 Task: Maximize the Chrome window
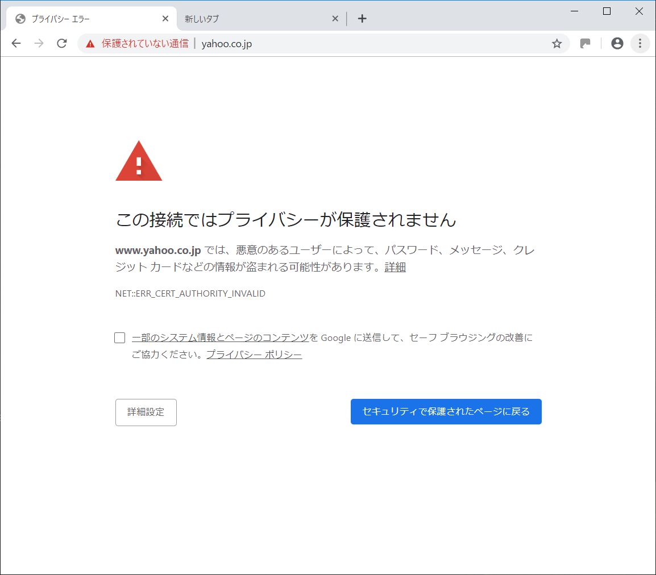click(607, 11)
